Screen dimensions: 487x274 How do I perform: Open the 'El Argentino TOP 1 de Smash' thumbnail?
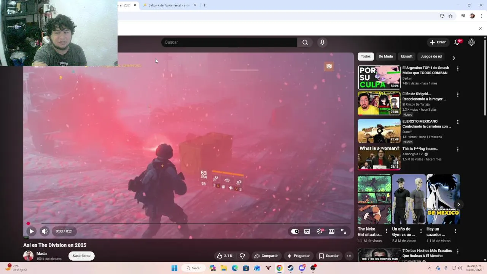tap(379, 77)
